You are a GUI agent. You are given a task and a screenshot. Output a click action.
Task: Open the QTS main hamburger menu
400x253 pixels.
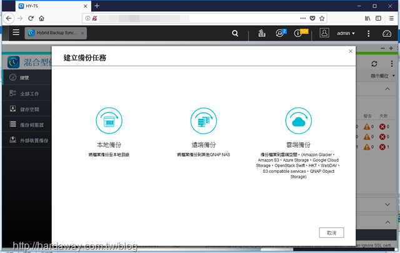point(16,33)
